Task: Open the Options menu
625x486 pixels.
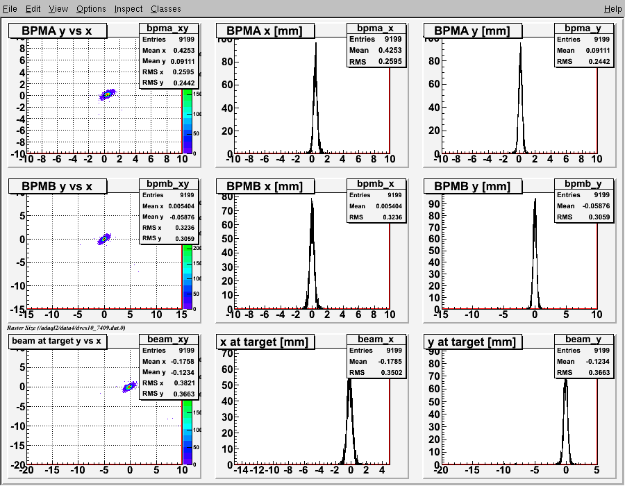Action: (91, 9)
